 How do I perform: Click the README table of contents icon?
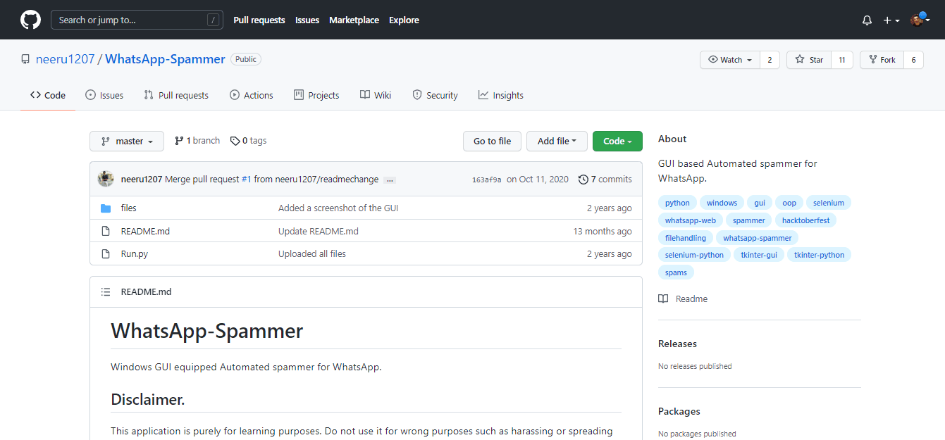click(x=106, y=291)
